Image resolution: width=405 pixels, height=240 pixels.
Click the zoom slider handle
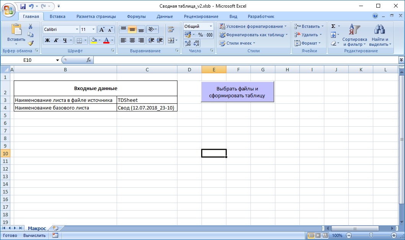tap(371, 235)
